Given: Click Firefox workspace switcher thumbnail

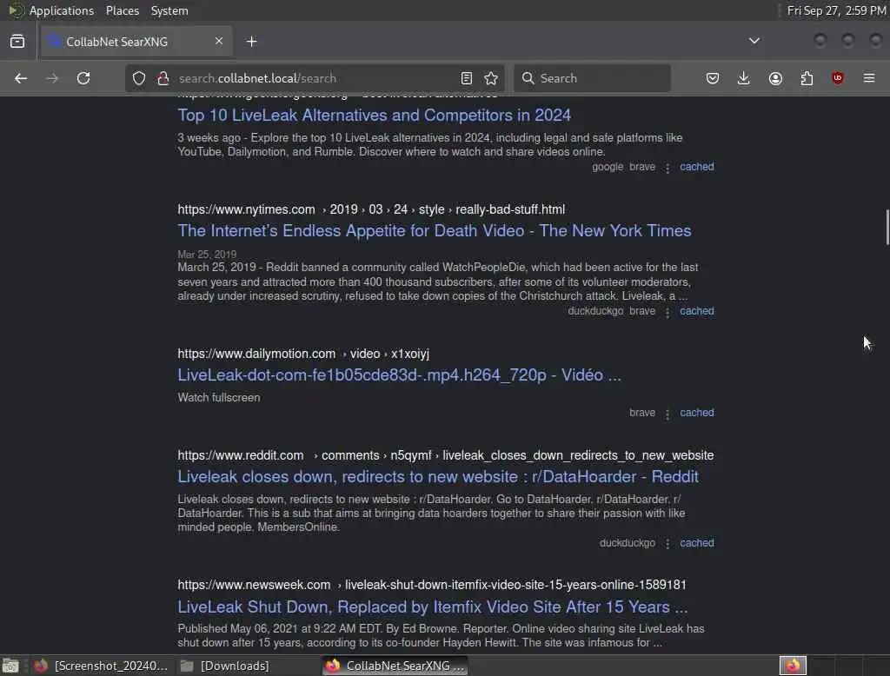Looking at the screenshot, I should (793, 666).
